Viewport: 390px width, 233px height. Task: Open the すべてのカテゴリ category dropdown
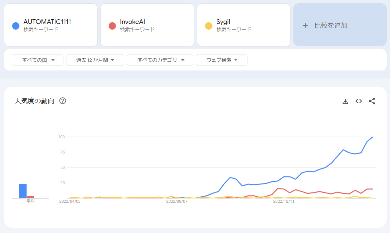click(x=160, y=60)
